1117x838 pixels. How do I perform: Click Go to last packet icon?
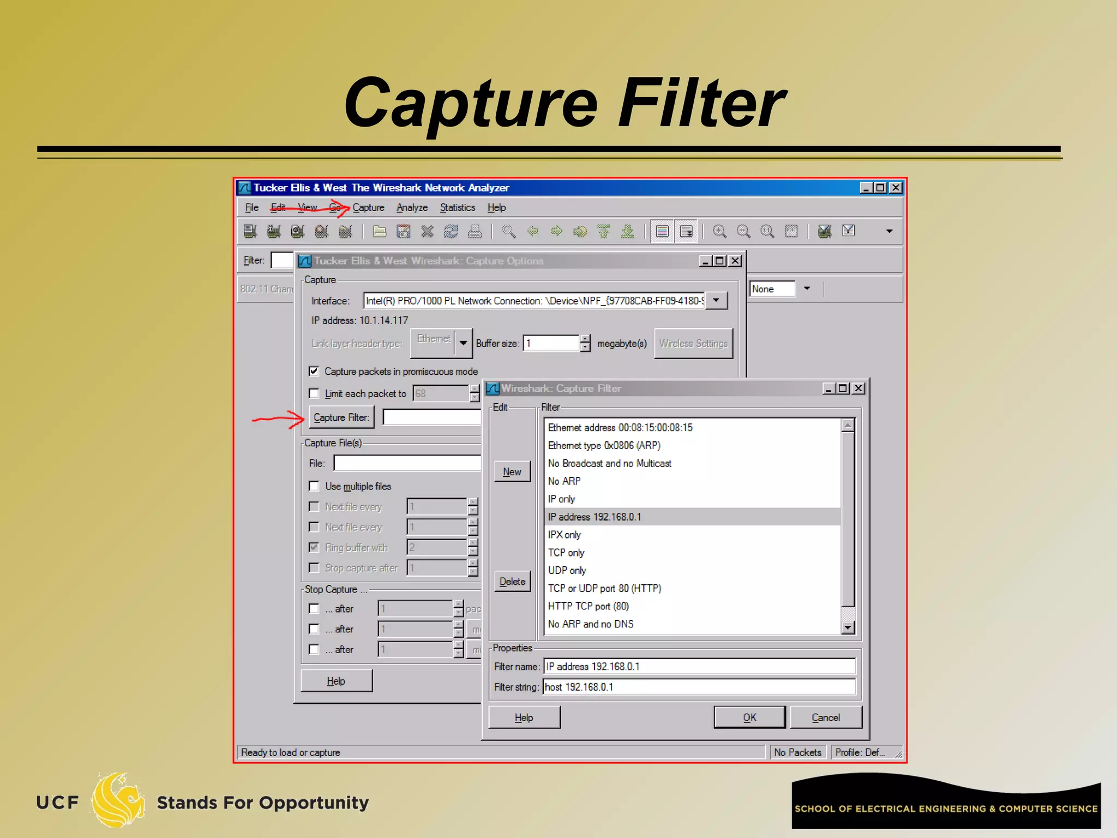click(x=628, y=231)
